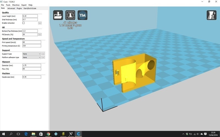Screen dimensions: 220x137
Task: Click the Layer height input field
Action: pos(30,16)
